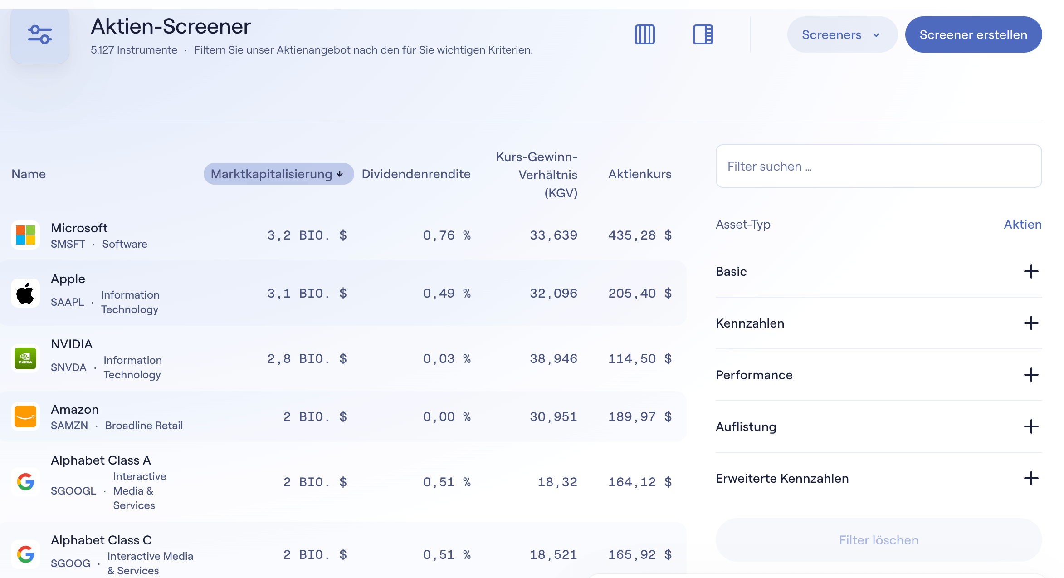Click Amazon's price 189,97 $
Viewport: 1064px width, 578px height.
(640, 416)
